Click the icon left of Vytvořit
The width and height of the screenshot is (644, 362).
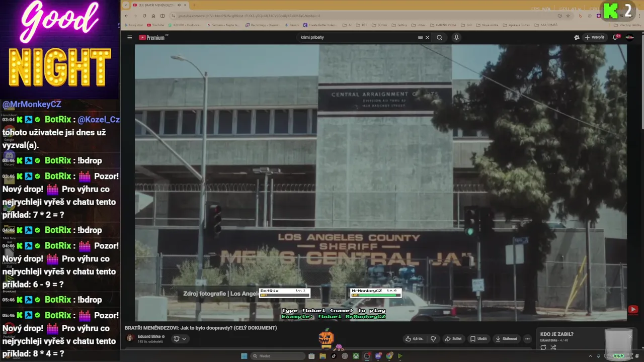(x=577, y=37)
